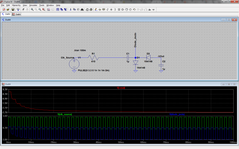Screen dimensions: 239x149
Task: Open the Tools menu
Action: (42, 5)
